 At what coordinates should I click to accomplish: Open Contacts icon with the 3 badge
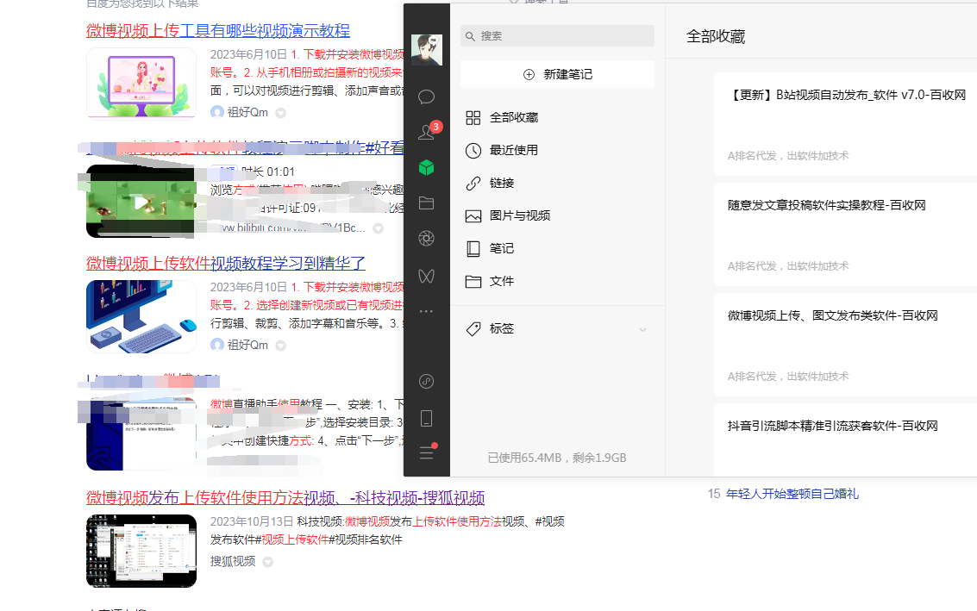point(428,131)
